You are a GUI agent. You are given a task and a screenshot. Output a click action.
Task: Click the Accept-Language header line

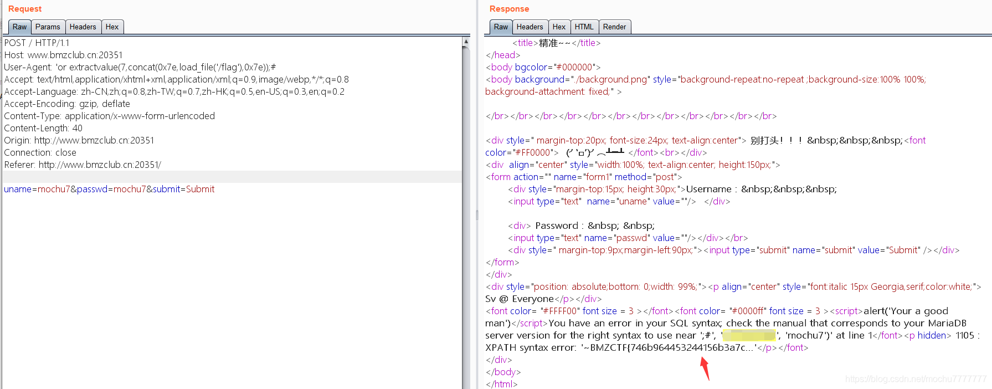pos(174,91)
